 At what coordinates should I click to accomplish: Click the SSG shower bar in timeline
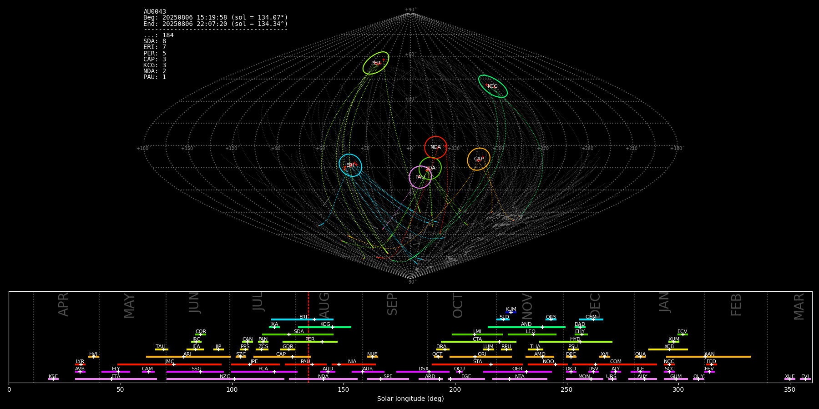click(195, 372)
